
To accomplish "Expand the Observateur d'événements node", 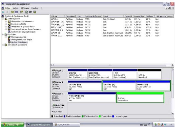I will [x=6, y=21].
